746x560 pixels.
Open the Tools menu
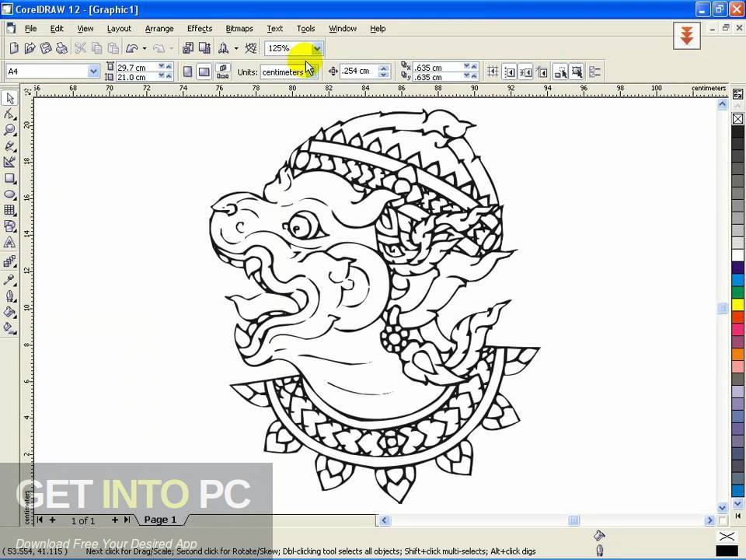305,29
